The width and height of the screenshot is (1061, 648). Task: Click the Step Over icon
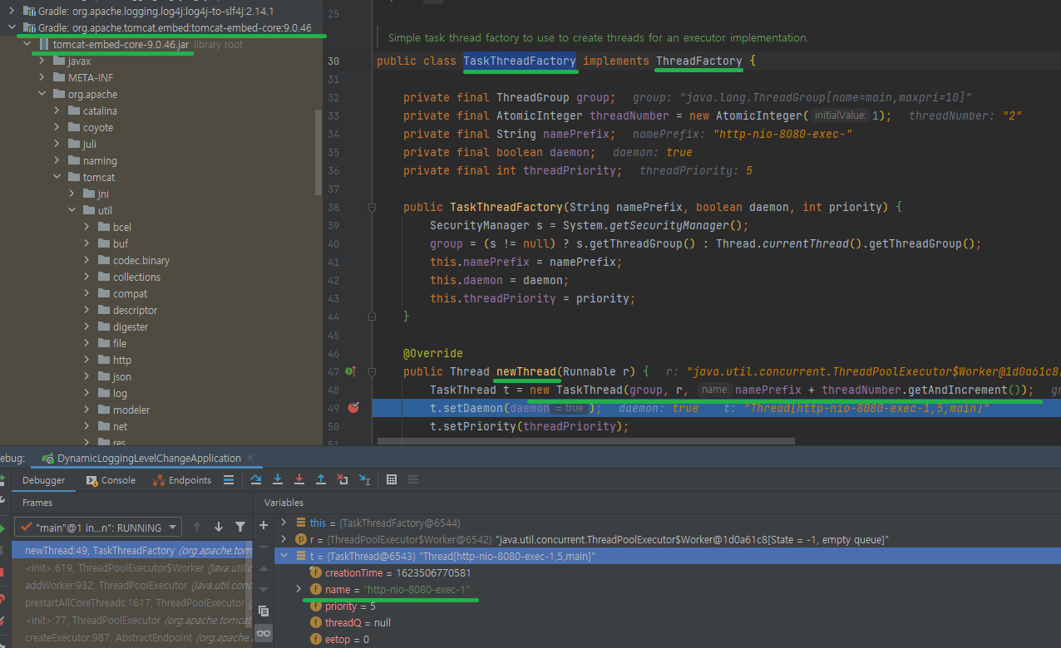(x=256, y=480)
